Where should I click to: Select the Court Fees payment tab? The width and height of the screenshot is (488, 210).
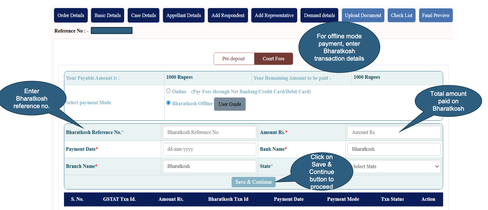point(274,59)
